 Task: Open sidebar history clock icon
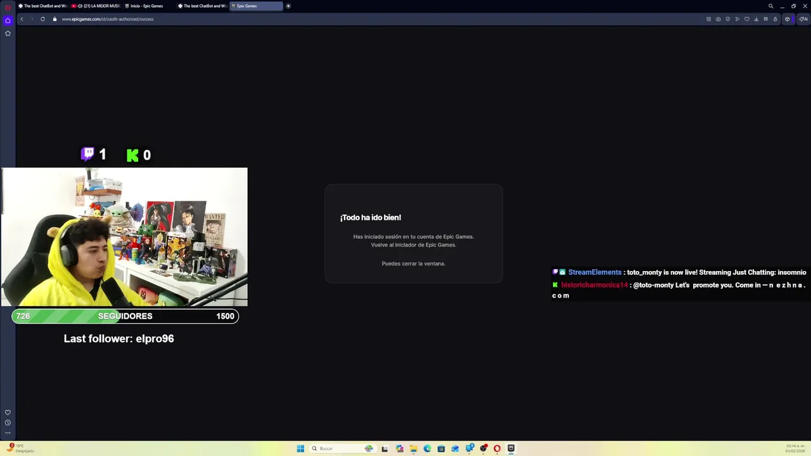(8, 422)
